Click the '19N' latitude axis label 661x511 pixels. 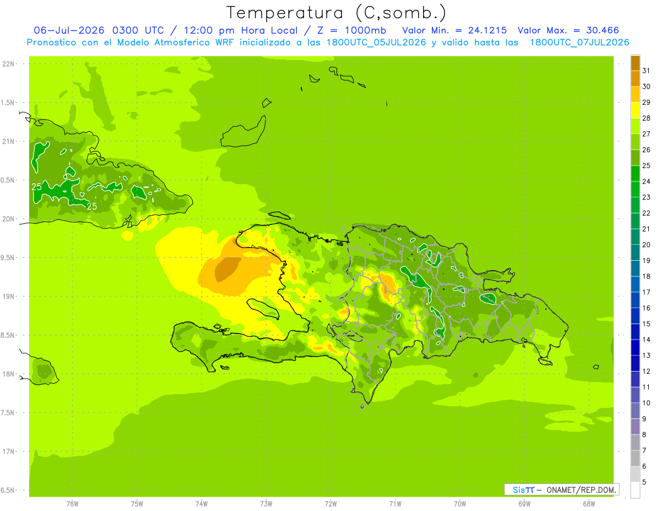[x=9, y=296]
